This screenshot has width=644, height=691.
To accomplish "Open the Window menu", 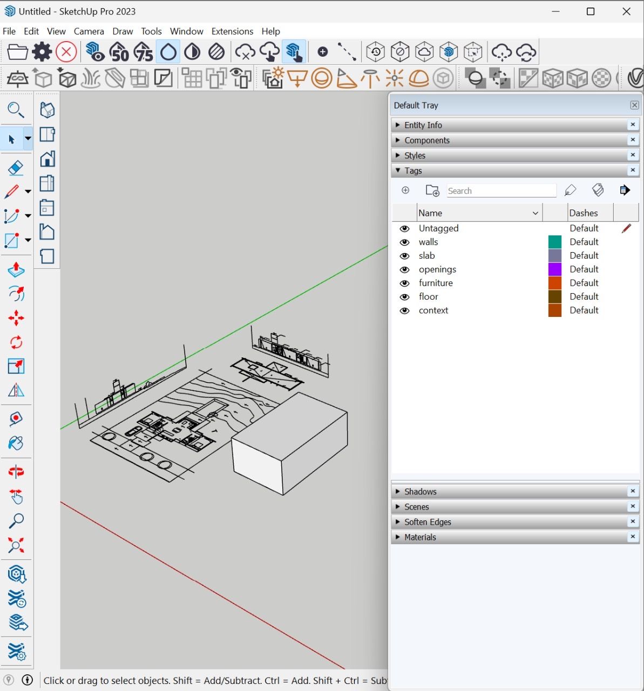I will [186, 31].
